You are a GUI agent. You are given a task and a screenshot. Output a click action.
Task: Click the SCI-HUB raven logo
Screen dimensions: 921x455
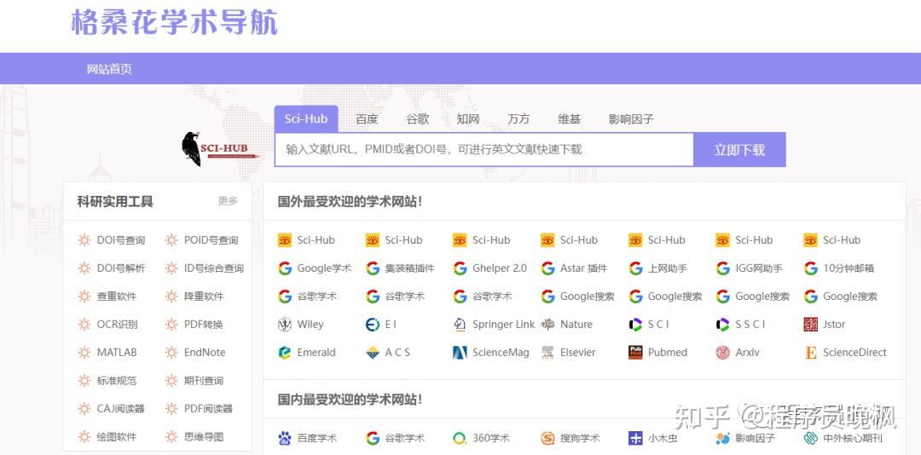[222, 148]
